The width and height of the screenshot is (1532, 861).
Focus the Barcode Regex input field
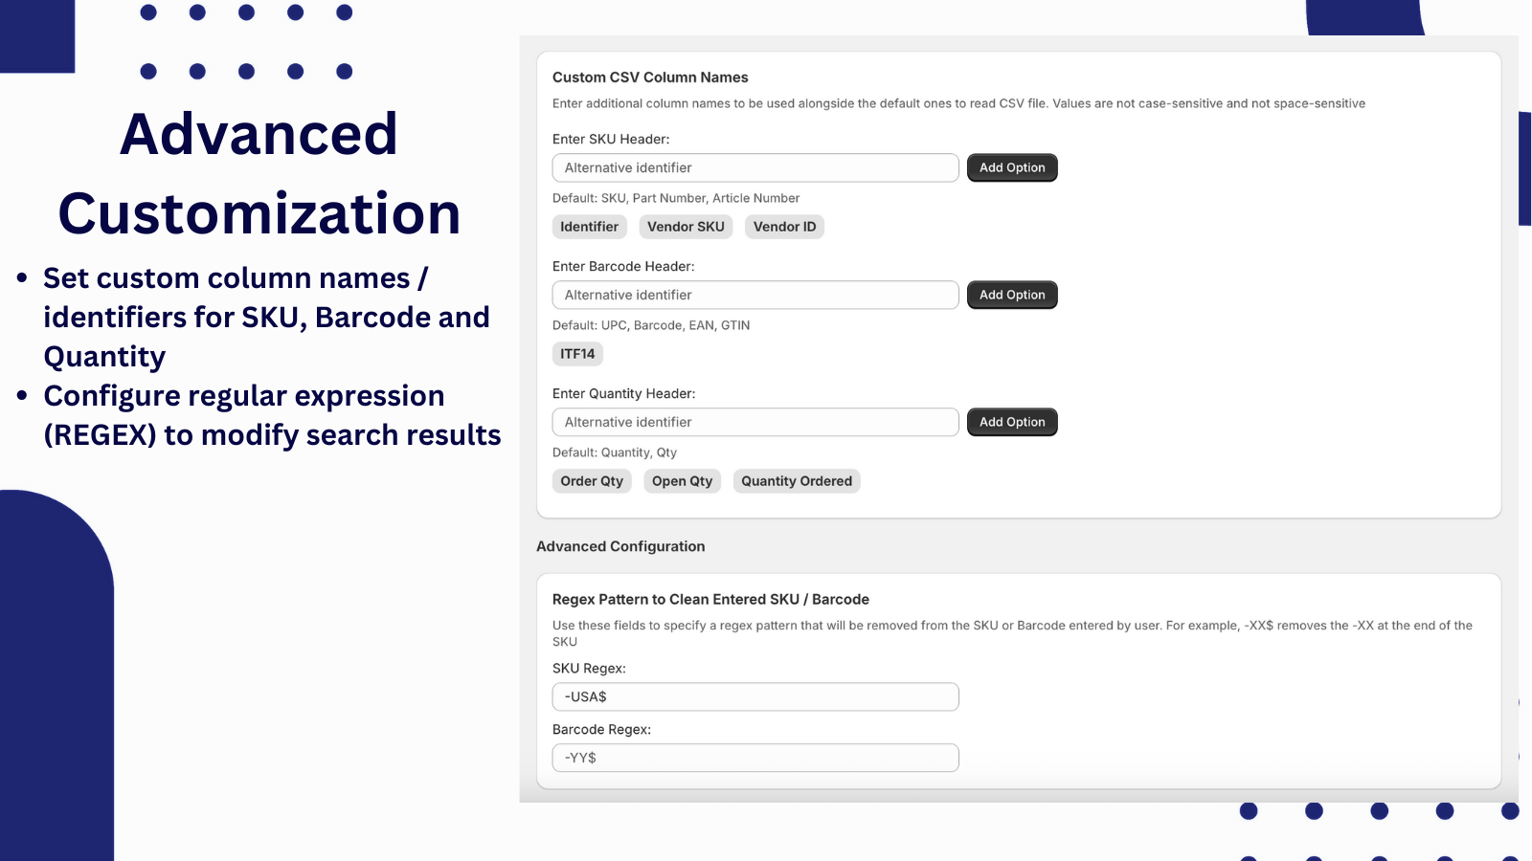755,758
